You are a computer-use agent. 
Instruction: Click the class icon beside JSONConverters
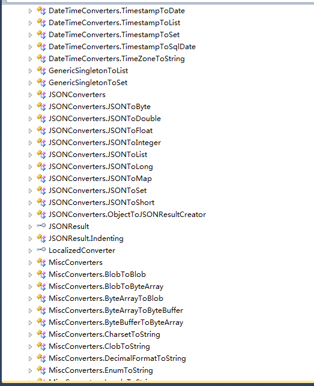click(x=41, y=94)
